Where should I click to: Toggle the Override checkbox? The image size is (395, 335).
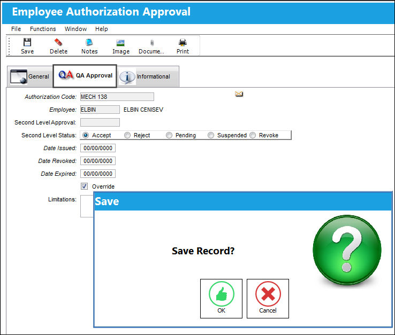84,186
